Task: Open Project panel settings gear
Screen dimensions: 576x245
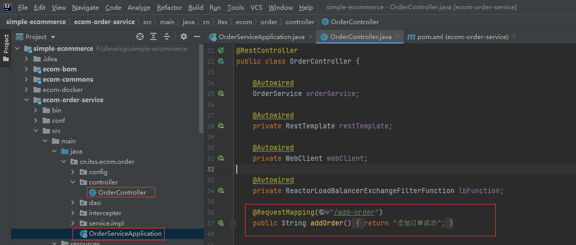Action: tap(184, 36)
